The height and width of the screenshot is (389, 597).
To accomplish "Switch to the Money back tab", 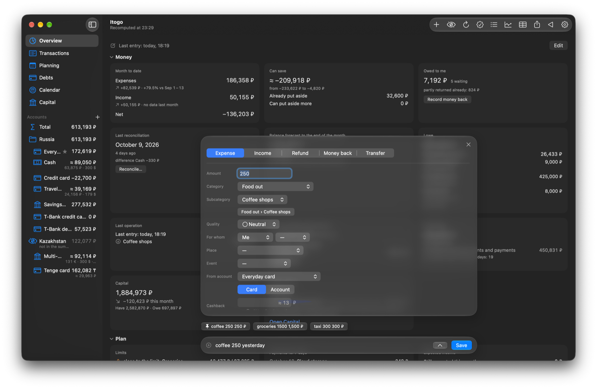I will tap(338, 153).
